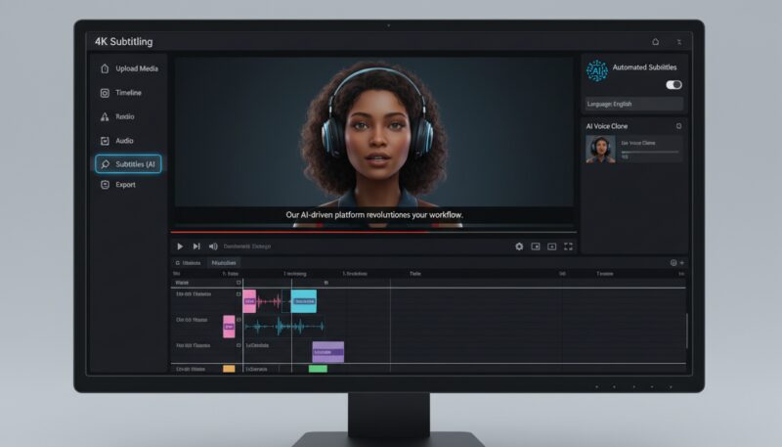782x447 pixels.
Task: Adjust the voice clone progress slider
Action: point(650,152)
